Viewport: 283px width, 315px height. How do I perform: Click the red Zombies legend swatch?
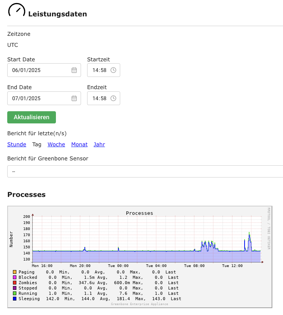click(x=15, y=283)
